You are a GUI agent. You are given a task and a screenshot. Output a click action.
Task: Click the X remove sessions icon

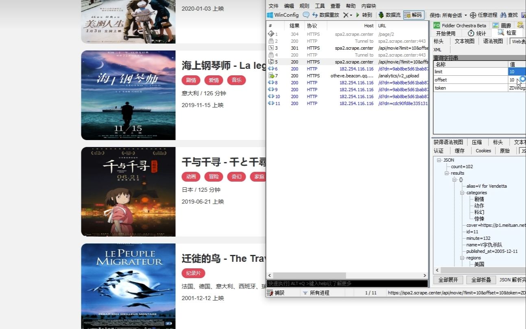tap(345, 15)
